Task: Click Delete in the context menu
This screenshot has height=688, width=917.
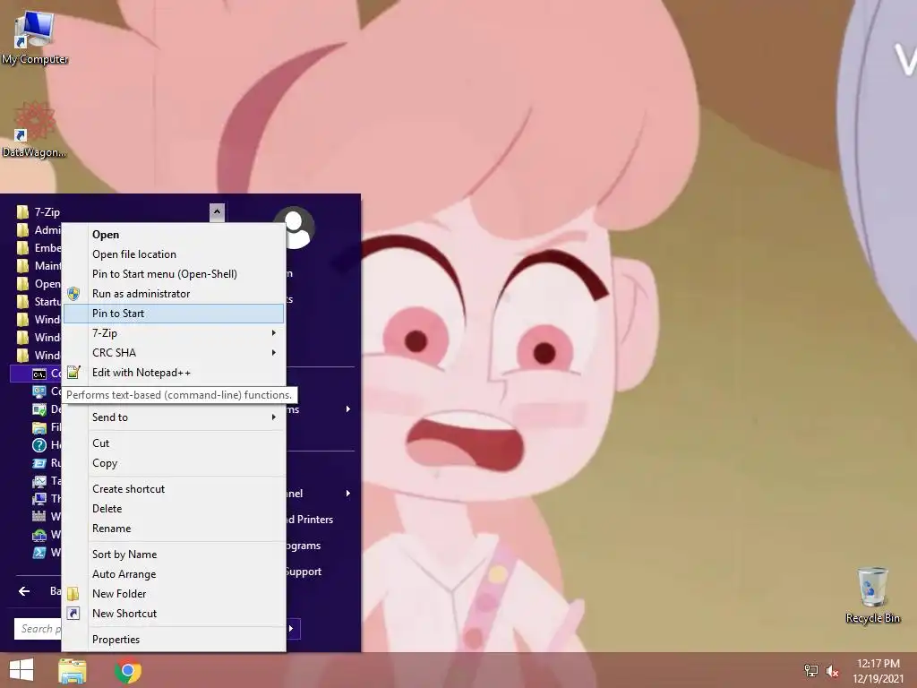Action: click(x=173, y=509)
